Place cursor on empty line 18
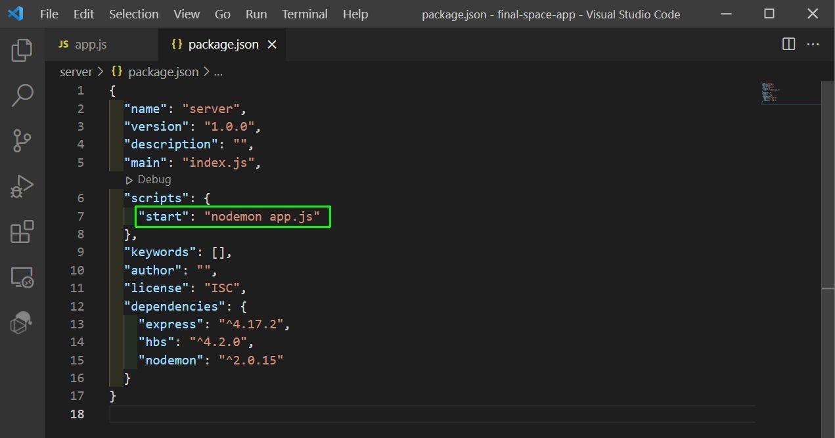Image resolution: width=835 pixels, height=438 pixels. 432,414
